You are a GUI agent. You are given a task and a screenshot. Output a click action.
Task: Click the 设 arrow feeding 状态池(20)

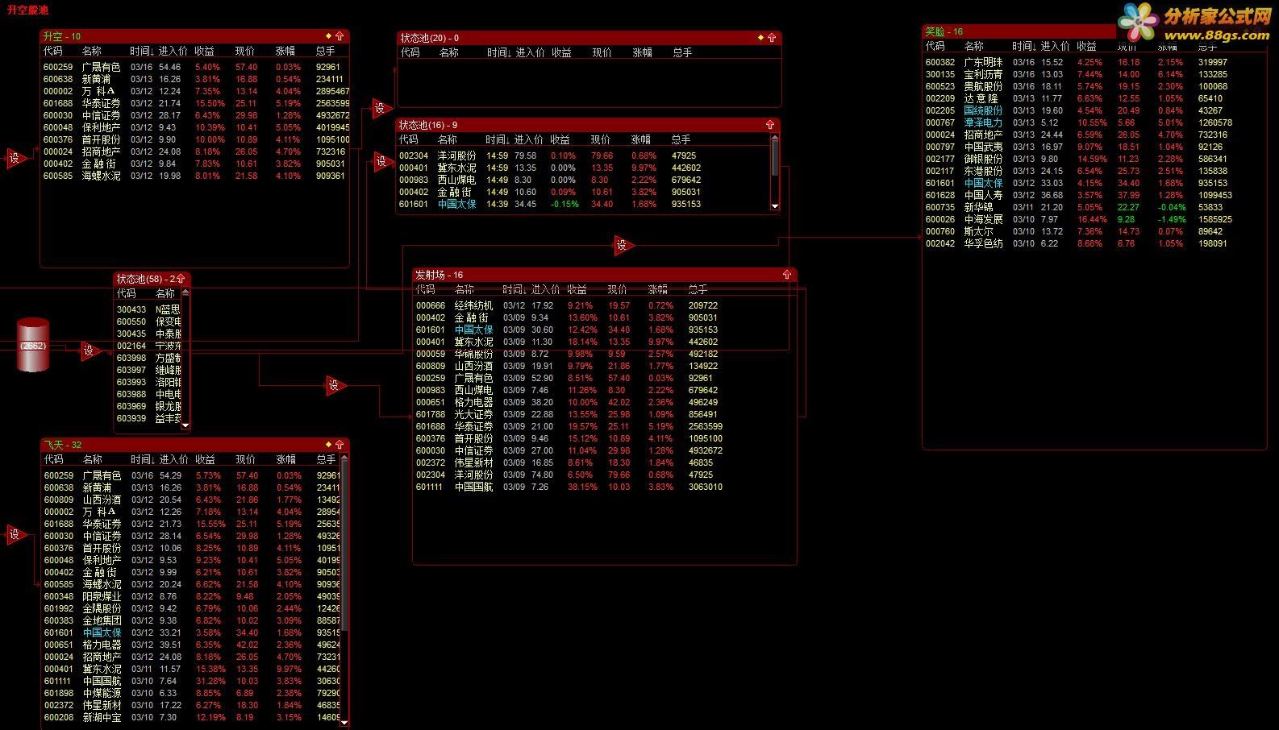click(x=381, y=108)
